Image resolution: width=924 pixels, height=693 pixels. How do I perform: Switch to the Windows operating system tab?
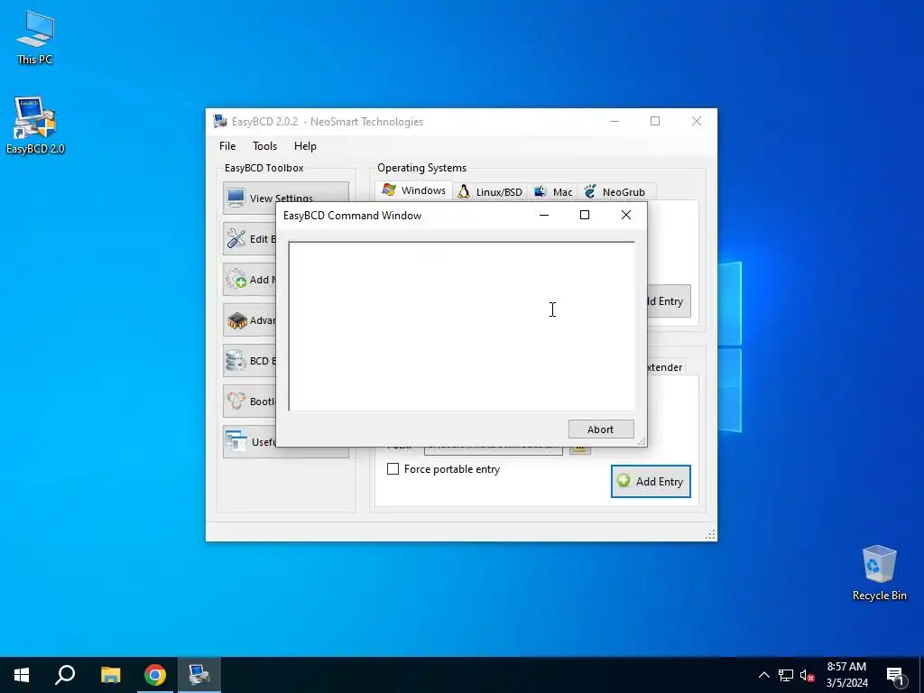click(413, 190)
